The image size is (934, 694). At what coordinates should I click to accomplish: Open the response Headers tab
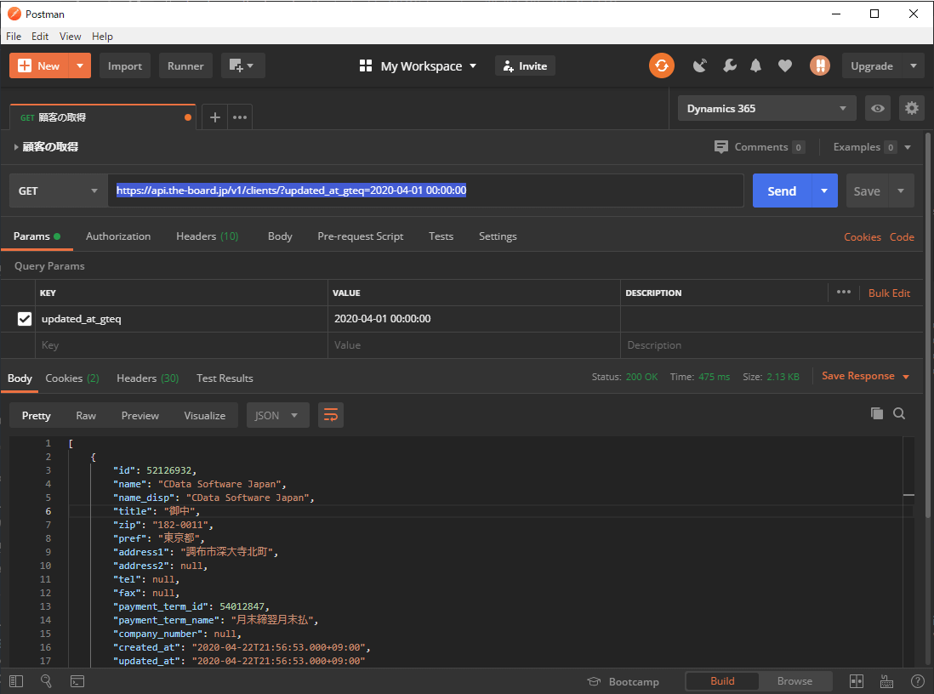tap(147, 378)
